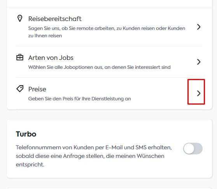Click the price tag icon next to Preise
This screenshot has width=217, height=189.
click(x=20, y=89)
